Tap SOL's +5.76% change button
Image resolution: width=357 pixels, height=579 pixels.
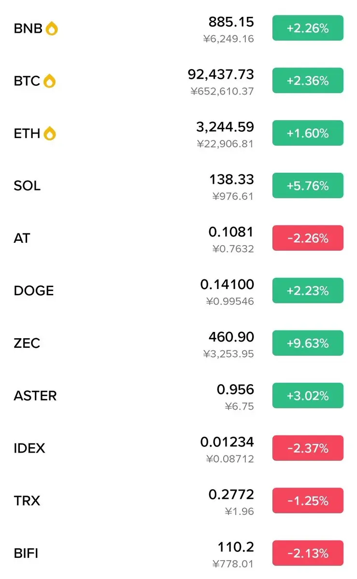[308, 185]
